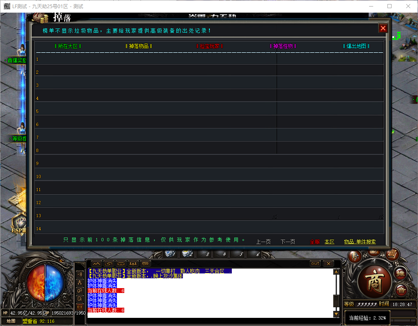This screenshot has height=326, width=418.
Task: Open the 商 shop round button
Action: point(374,281)
